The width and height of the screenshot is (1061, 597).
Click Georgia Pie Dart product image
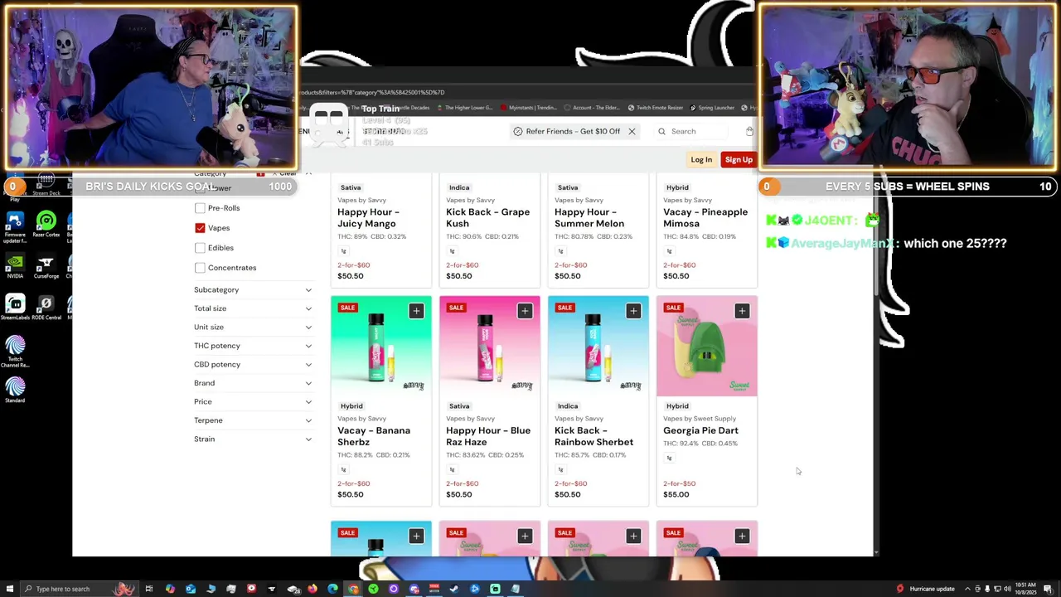[x=707, y=346]
